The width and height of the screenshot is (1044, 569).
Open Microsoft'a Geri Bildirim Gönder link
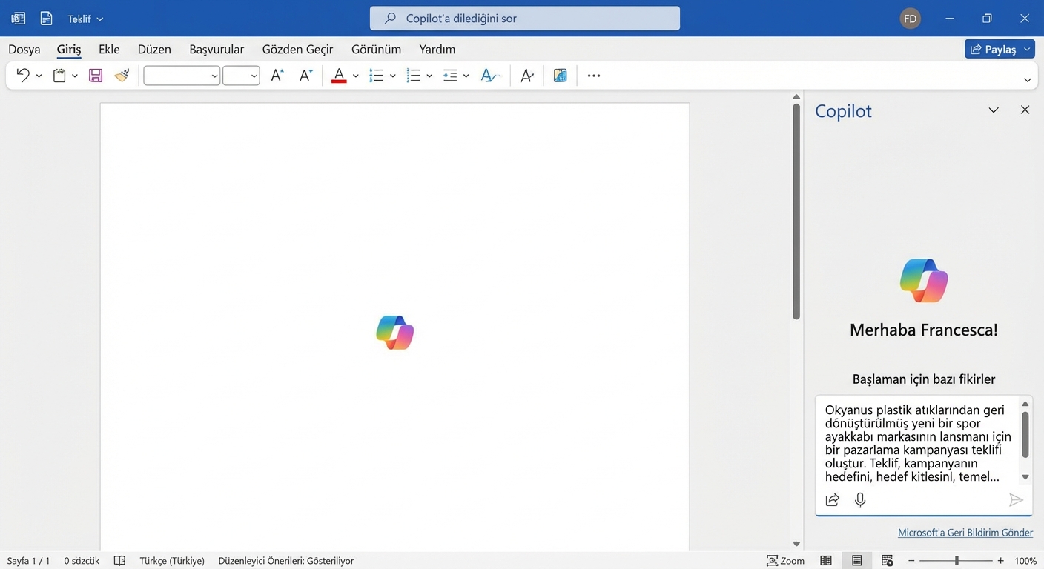click(965, 533)
